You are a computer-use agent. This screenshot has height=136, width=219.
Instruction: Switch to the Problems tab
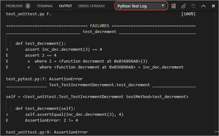click(14, 6)
